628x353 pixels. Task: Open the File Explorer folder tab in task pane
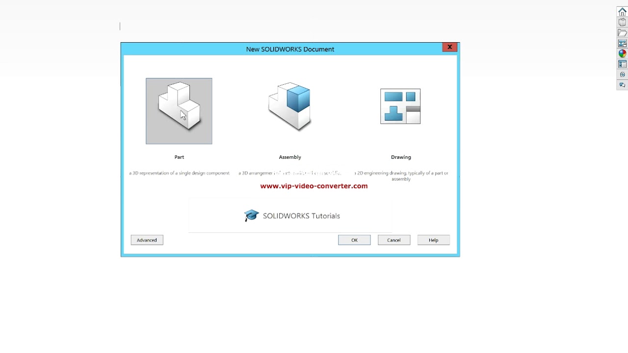[x=622, y=33]
